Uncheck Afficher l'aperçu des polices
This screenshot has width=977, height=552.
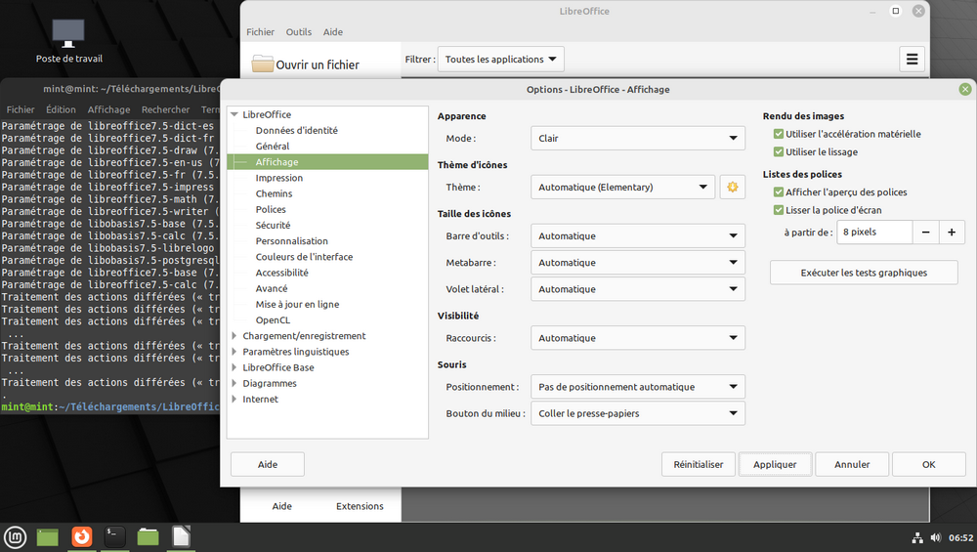[x=778, y=192]
